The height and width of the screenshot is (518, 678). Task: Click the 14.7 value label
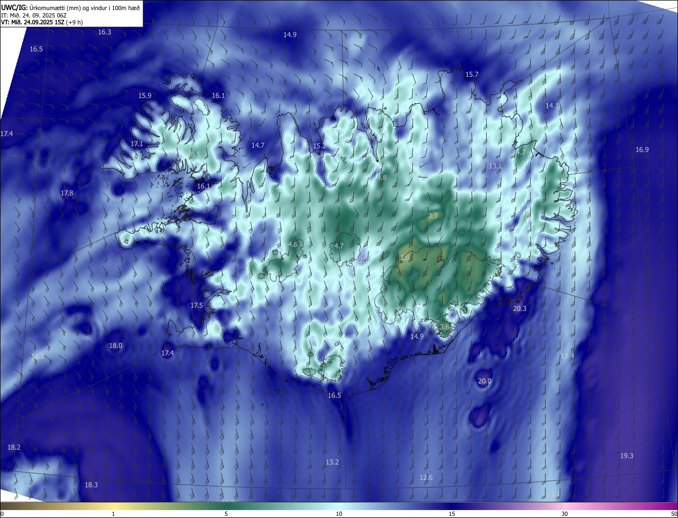[x=258, y=146]
